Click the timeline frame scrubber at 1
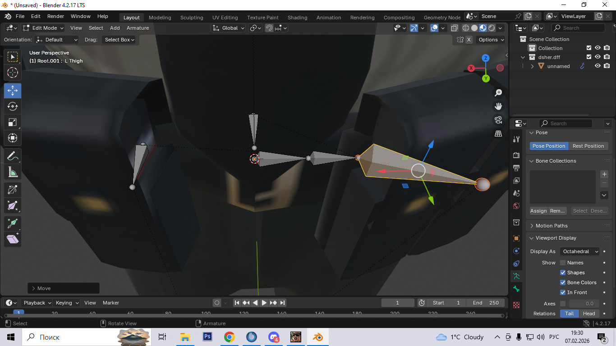This screenshot has width=616, height=346. (x=18, y=313)
